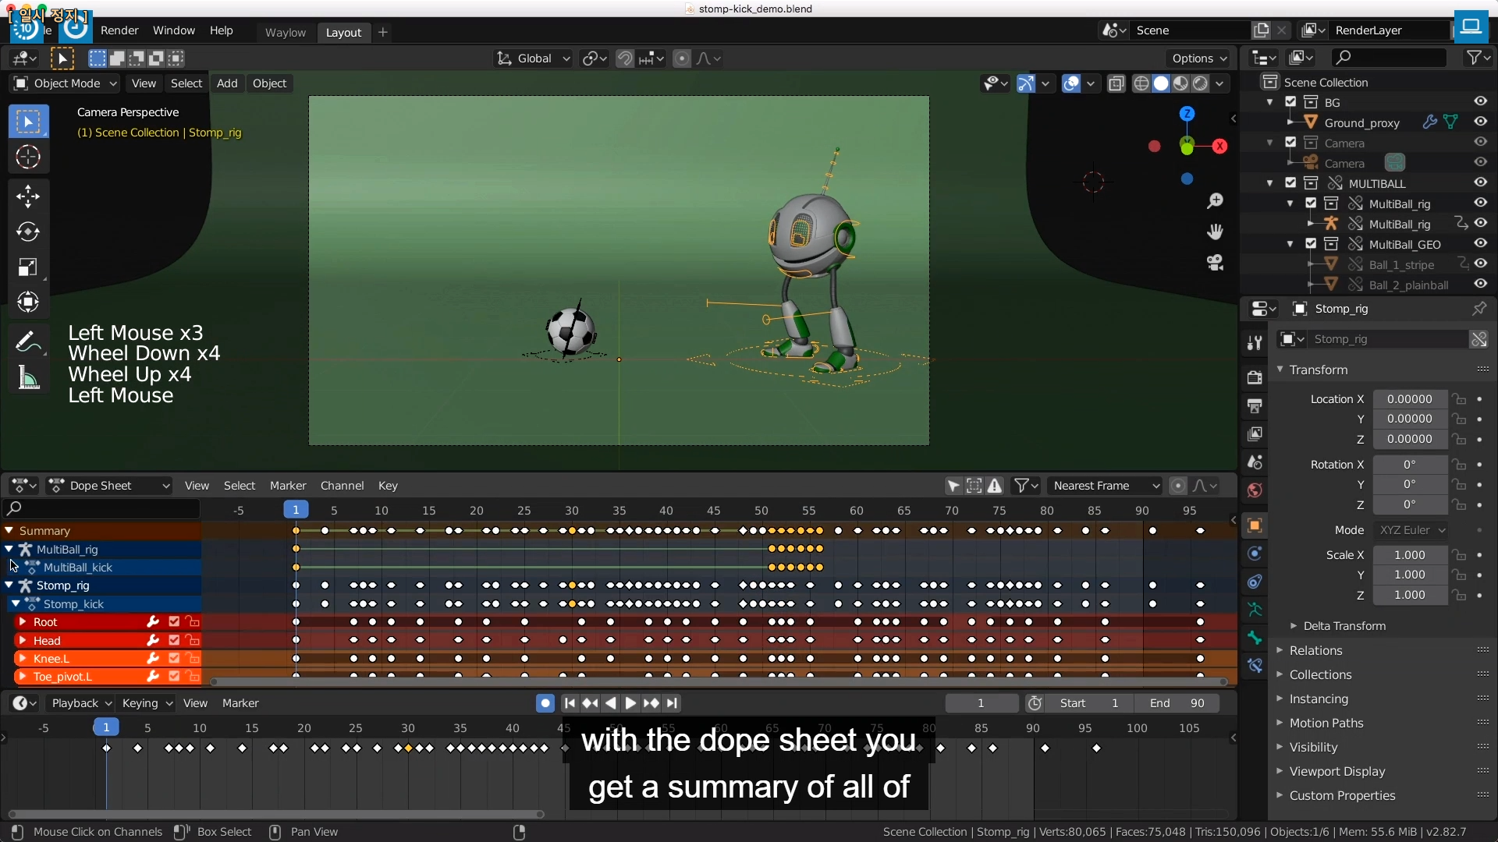Select the Measure ruler tool

(28, 378)
